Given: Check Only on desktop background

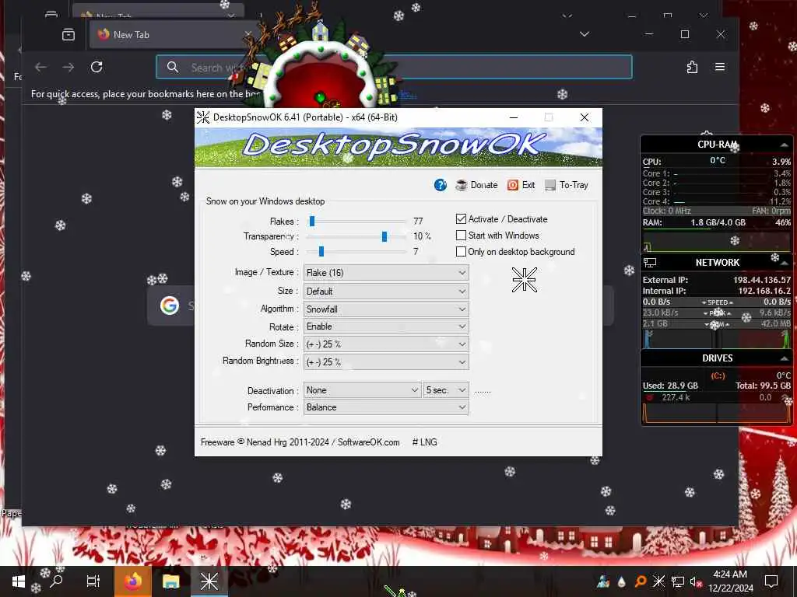Looking at the screenshot, I should tap(461, 252).
